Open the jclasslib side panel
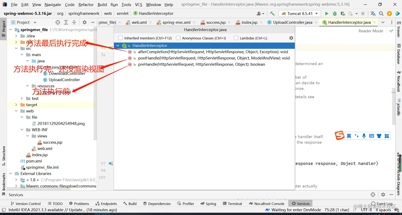Viewport: 402px width, 215px height. coord(399,107)
